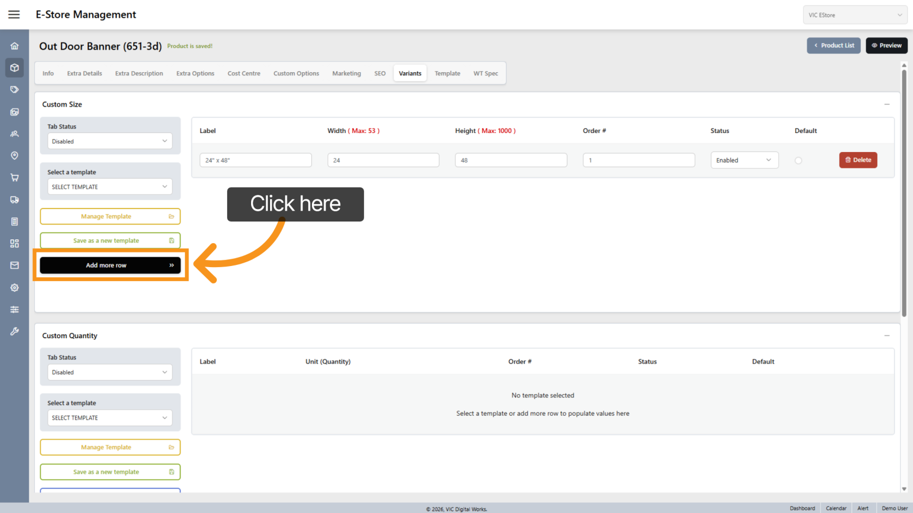Switch to the Marketing tab
Image resolution: width=913 pixels, height=513 pixels.
346,73
